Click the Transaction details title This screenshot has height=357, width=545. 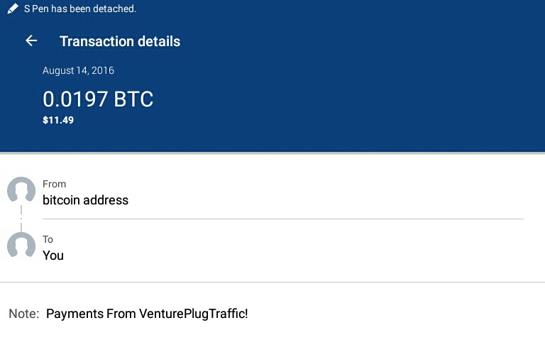coord(120,41)
